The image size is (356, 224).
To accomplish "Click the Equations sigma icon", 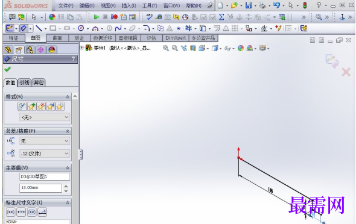I will (x=221, y=17).
